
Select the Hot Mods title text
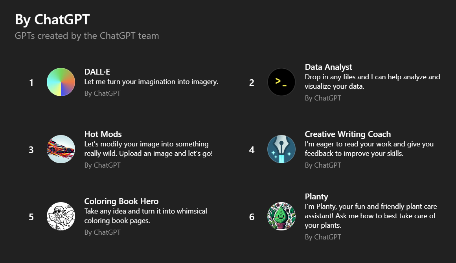[103, 134]
